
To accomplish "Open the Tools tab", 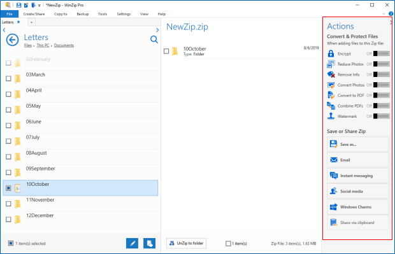I will pyautogui.click(x=103, y=14).
